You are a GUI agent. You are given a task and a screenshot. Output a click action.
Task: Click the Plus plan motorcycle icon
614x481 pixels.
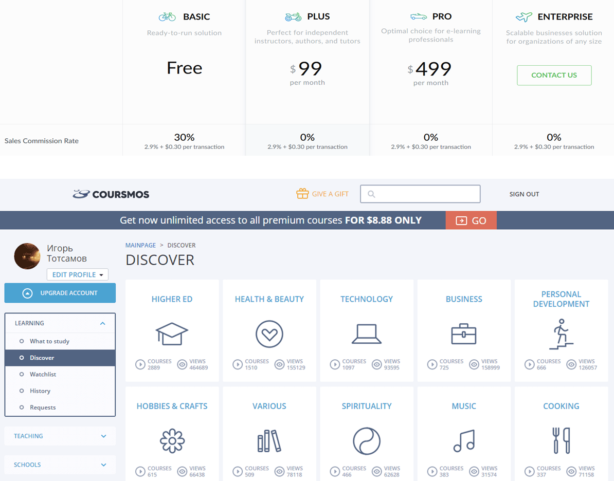point(293,17)
